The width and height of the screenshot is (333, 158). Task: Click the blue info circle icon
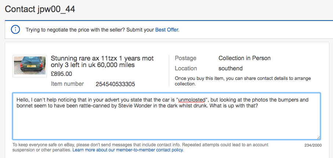[15, 29]
